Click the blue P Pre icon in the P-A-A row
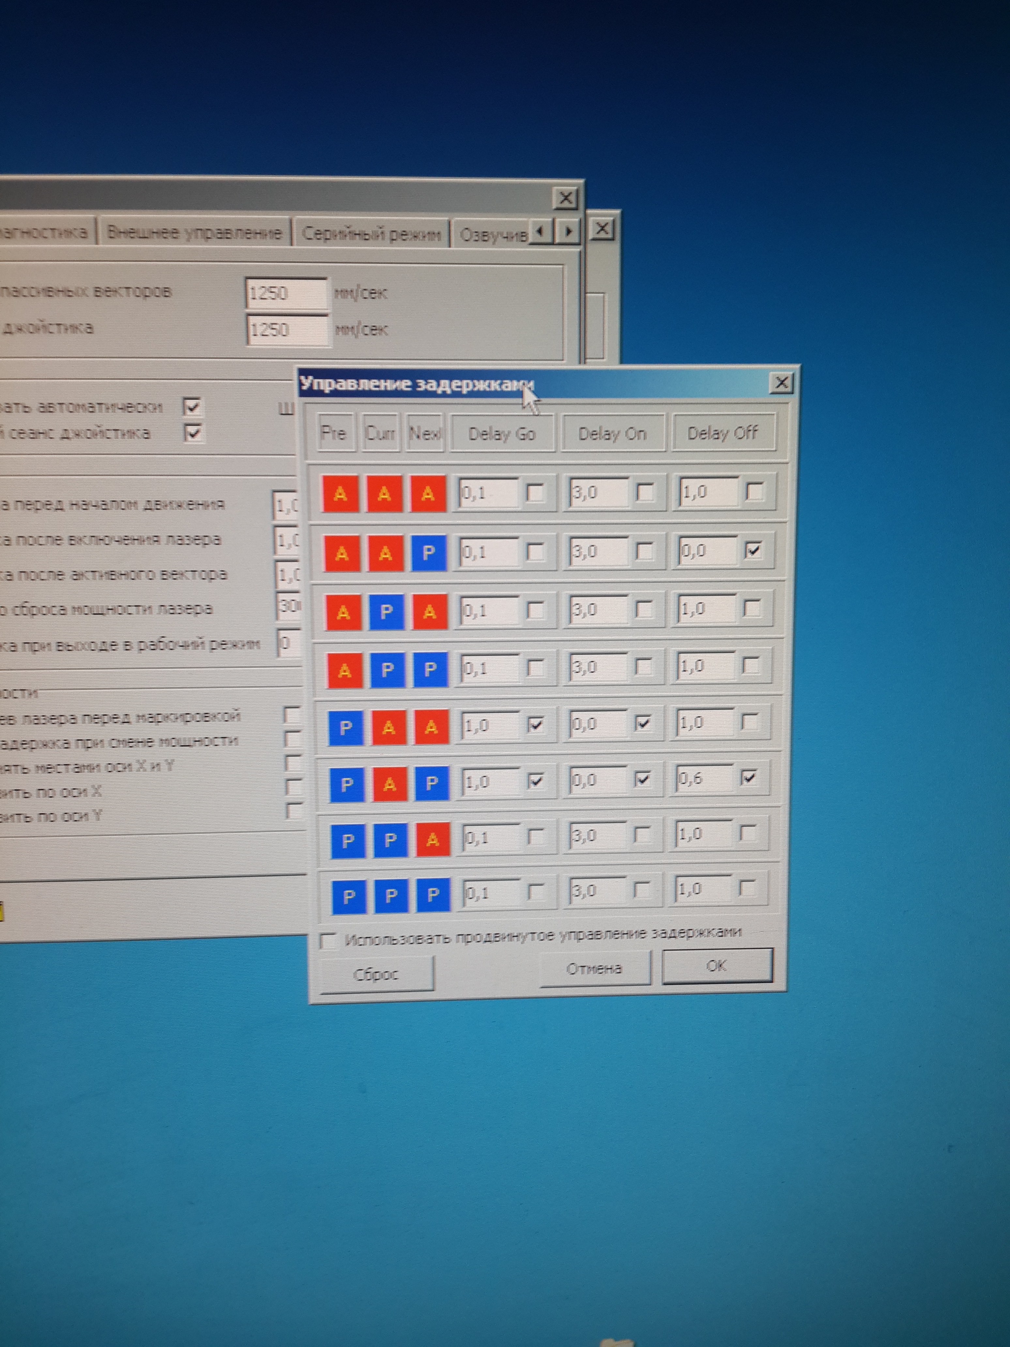 click(345, 727)
